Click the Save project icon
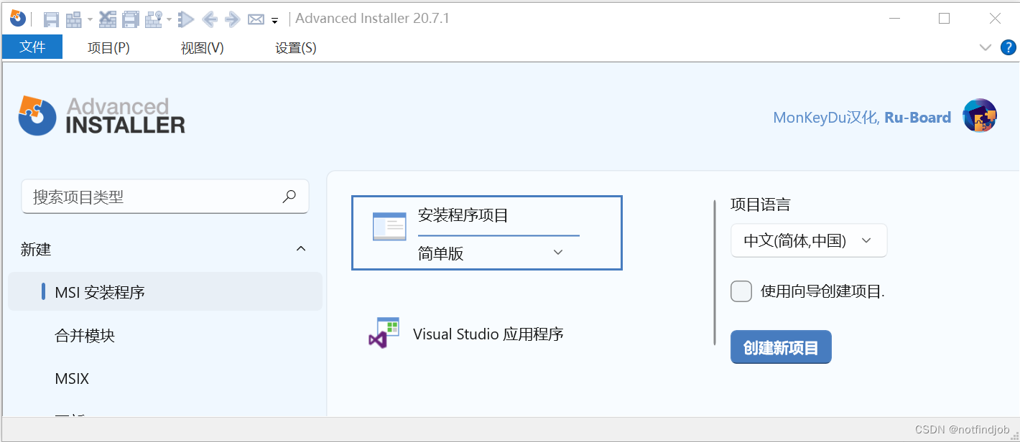1020x442 pixels. 51,19
